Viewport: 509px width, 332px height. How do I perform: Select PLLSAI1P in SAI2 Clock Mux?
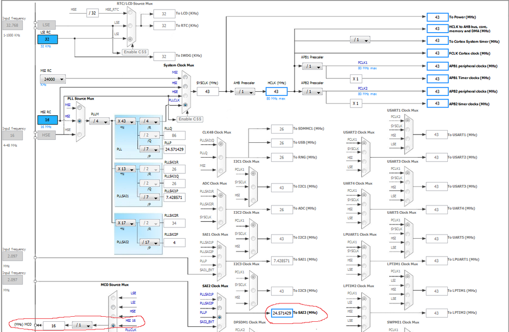coord(220,299)
